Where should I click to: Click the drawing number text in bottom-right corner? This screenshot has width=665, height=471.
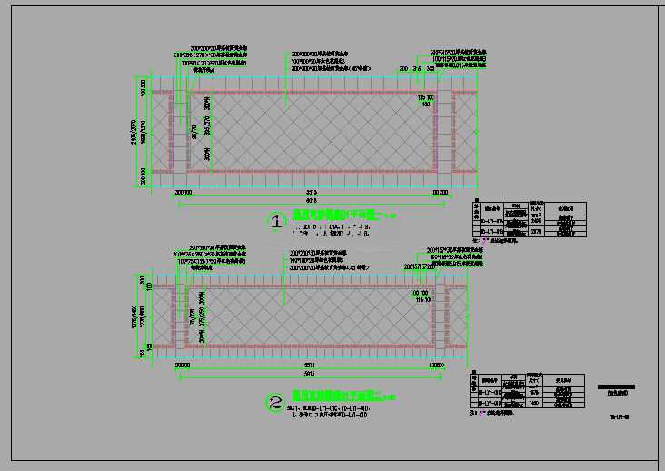pos(620,419)
